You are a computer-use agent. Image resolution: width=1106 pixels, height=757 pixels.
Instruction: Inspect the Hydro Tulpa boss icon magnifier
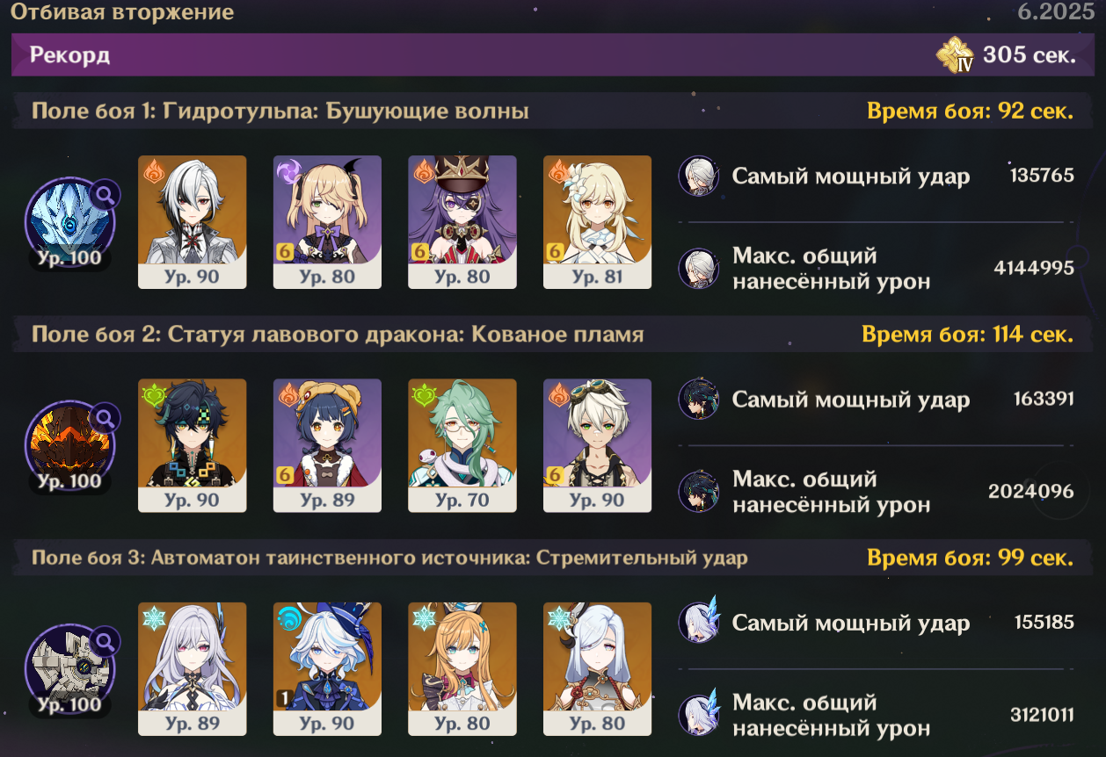pyautogui.click(x=106, y=193)
